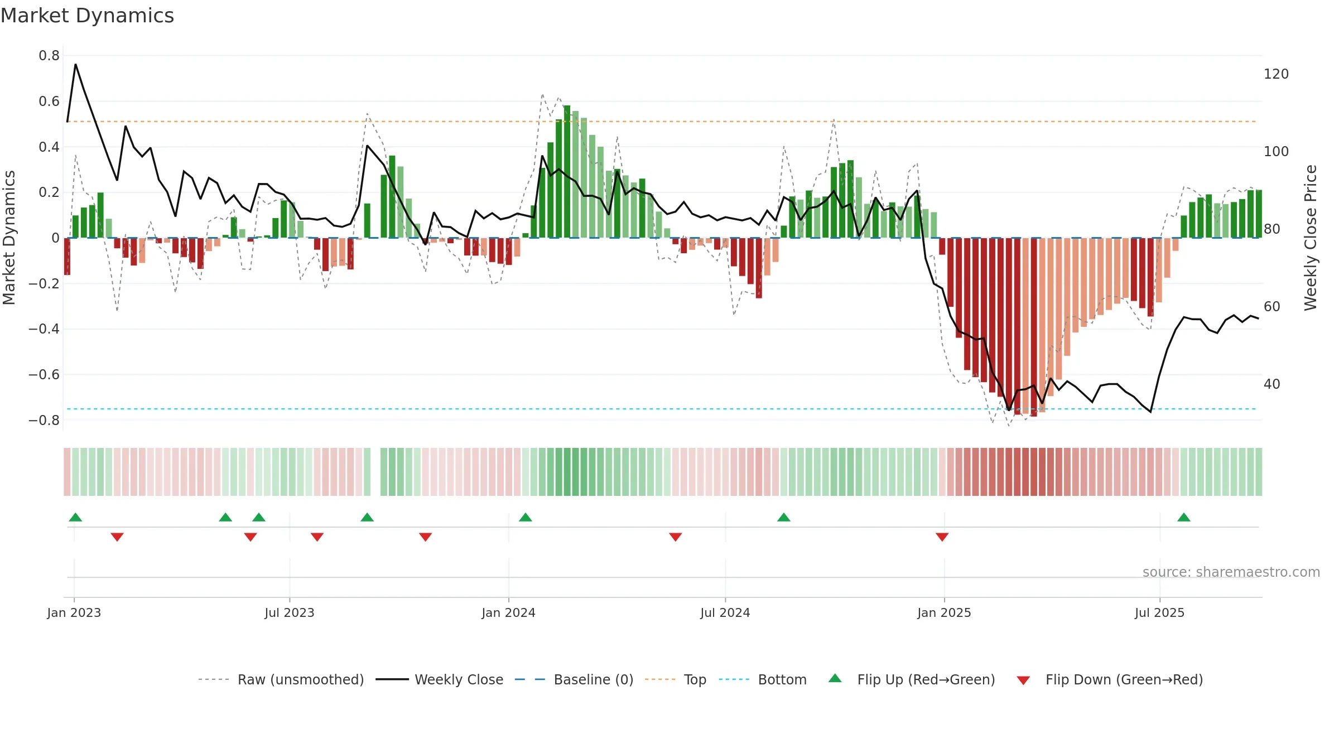Click the Jul 2025 x-axis label
Screen dimensions: 1339x753
1160,613
